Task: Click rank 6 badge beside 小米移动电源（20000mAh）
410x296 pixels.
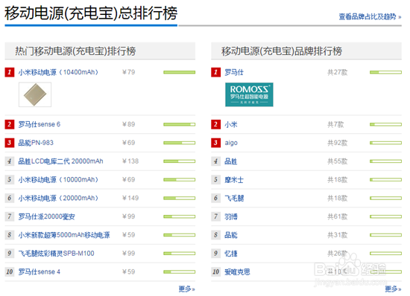Action: (10, 199)
